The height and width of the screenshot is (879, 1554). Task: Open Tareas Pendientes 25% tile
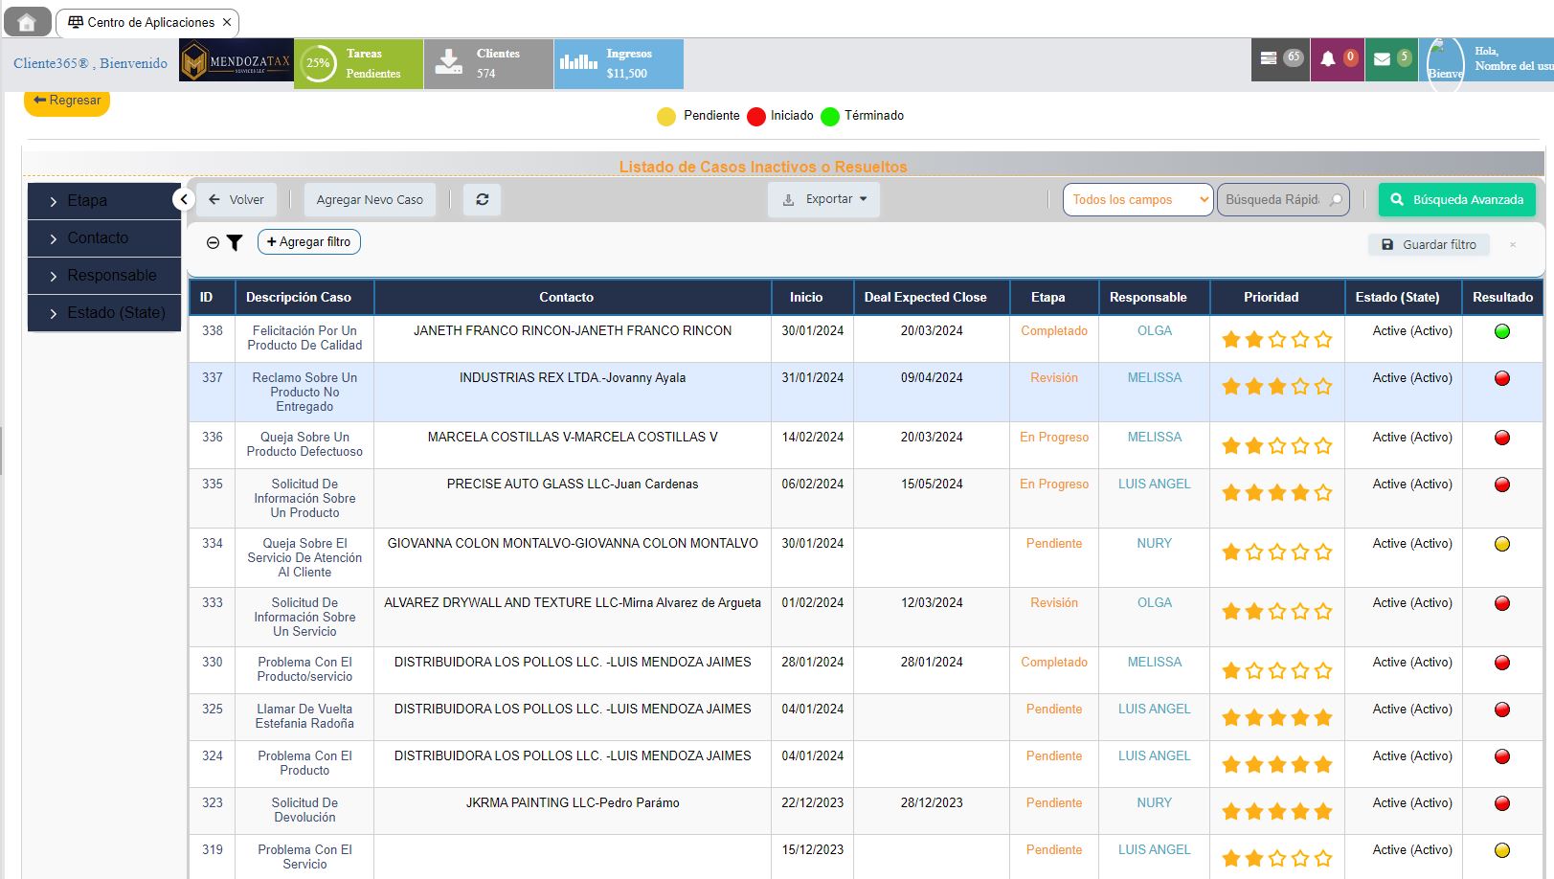[358, 64]
